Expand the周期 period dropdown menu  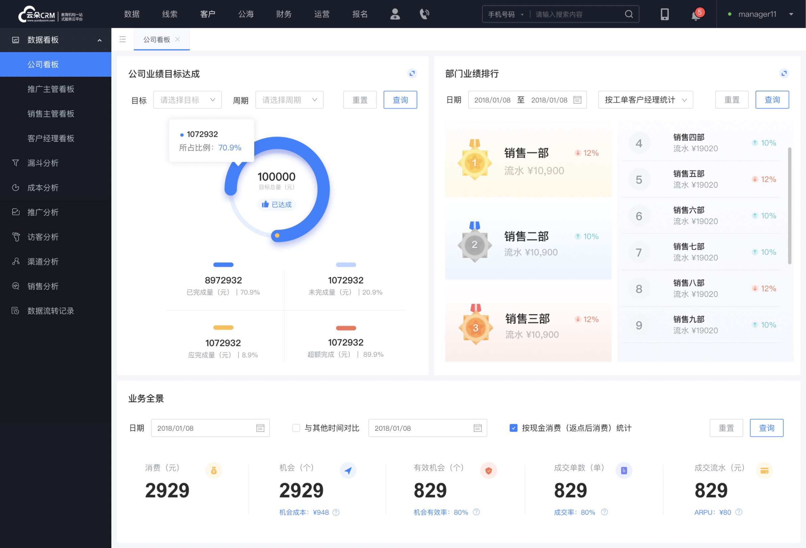(x=288, y=100)
